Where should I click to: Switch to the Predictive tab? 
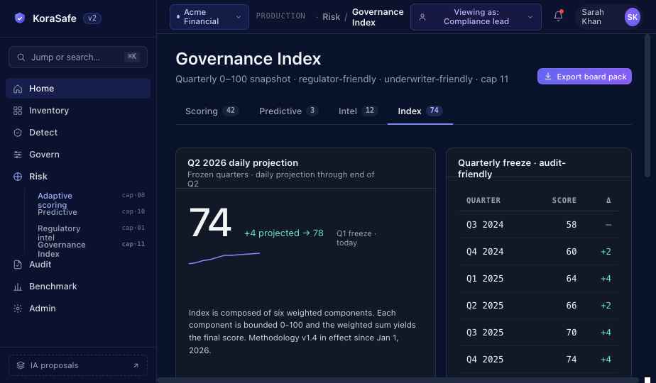288,111
